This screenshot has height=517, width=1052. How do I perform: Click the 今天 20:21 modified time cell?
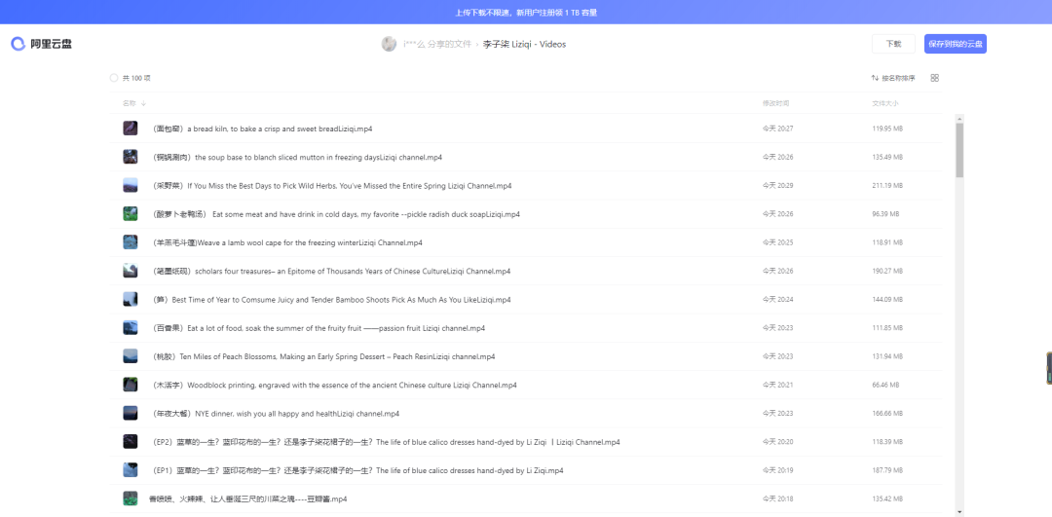click(777, 385)
